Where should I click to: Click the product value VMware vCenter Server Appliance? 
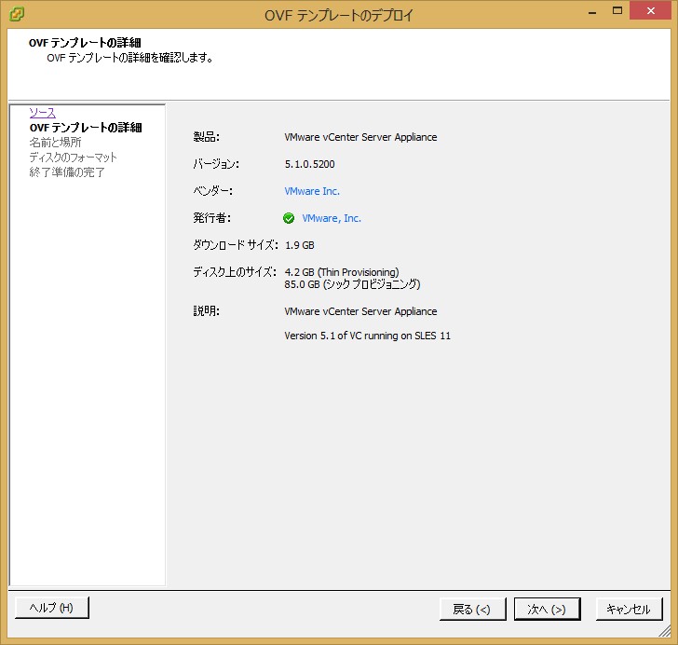tap(360, 137)
